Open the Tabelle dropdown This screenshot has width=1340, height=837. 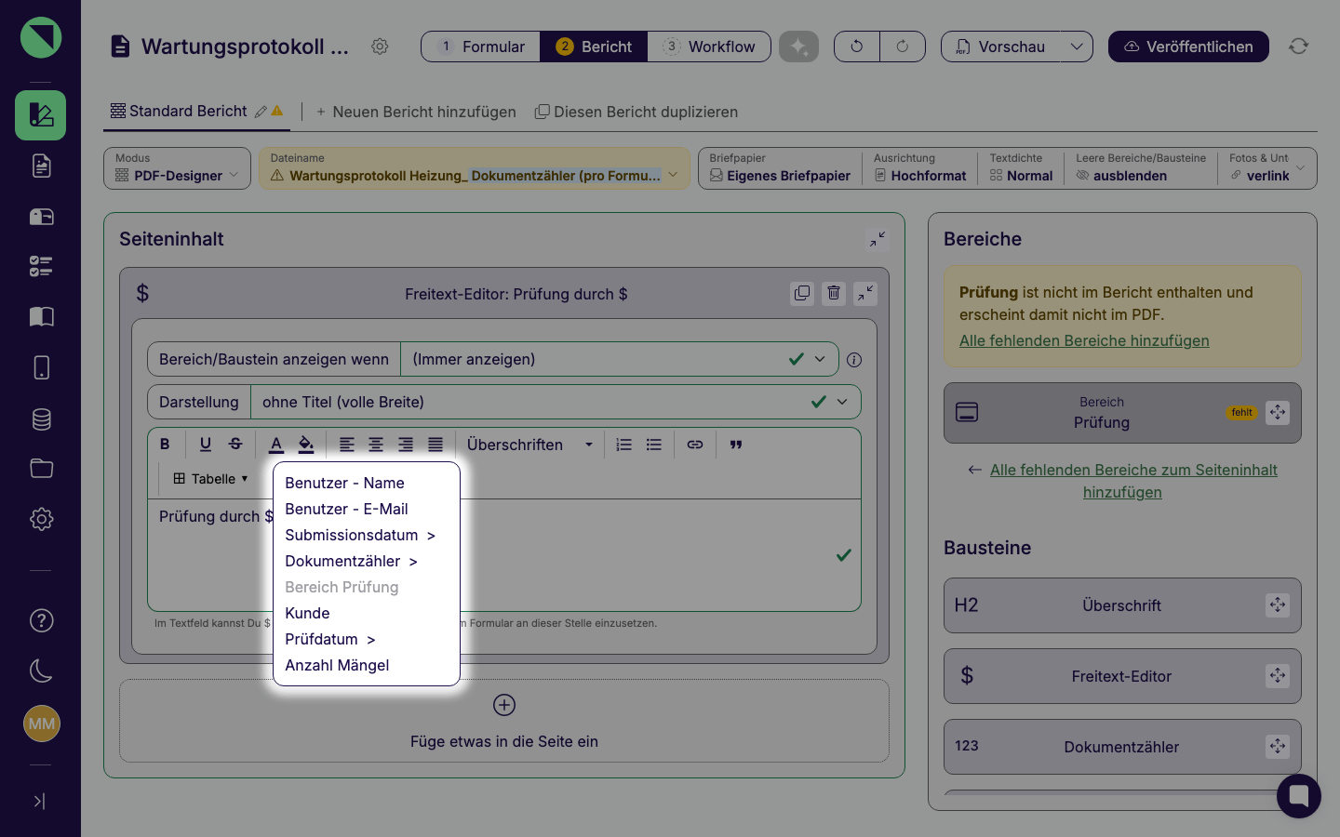[x=210, y=479]
